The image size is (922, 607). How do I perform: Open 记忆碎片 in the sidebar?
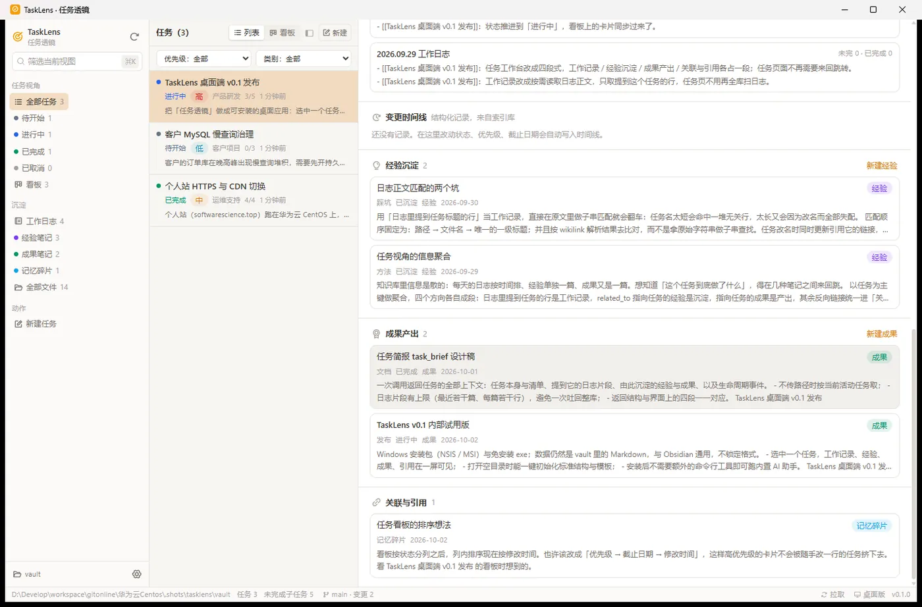37,271
